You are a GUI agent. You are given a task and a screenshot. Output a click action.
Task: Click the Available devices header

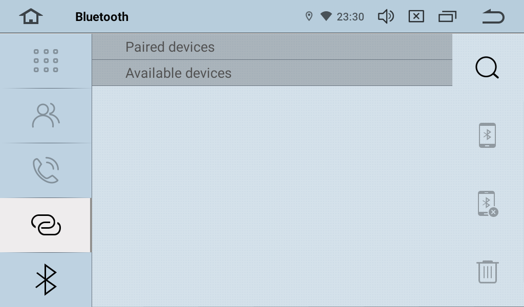(x=179, y=73)
